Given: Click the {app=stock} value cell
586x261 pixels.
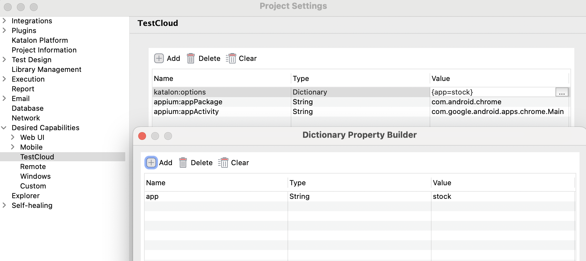Looking at the screenshot, I should (493, 92).
